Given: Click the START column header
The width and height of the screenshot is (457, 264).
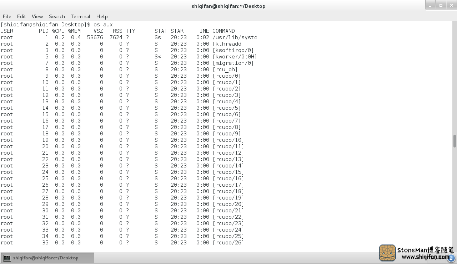Looking at the screenshot, I should coord(179,31).
